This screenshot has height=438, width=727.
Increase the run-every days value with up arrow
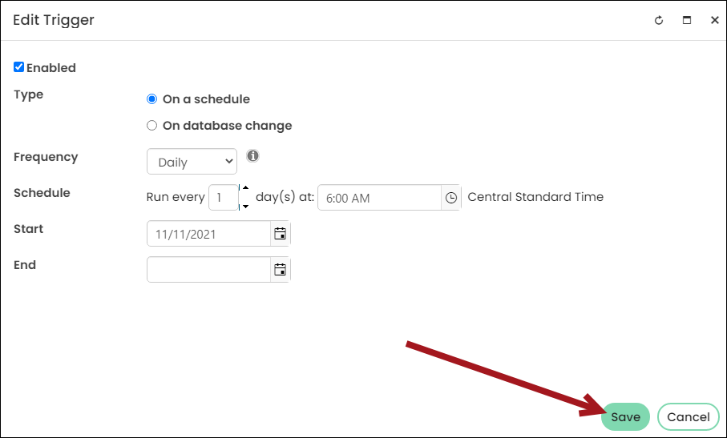coord(245,188)
